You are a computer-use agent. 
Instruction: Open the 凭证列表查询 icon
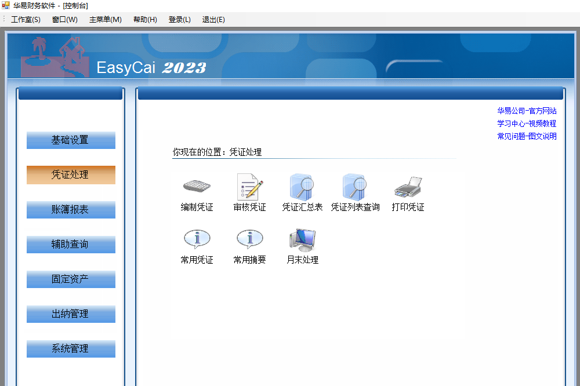pyautogui.click(x=354, y=187)
